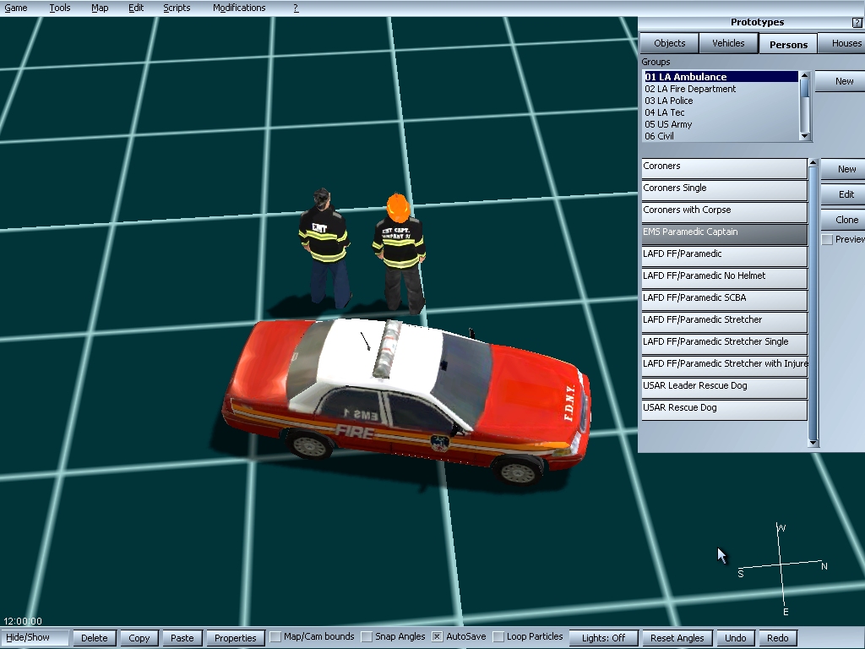
Task: Enable Map/Cam bounds checkbox
Action: point(275,637)
